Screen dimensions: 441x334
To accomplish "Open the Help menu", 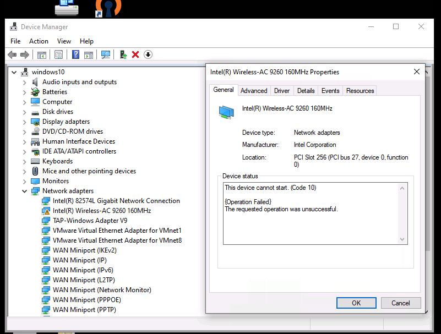I will [x=86, y=41].
